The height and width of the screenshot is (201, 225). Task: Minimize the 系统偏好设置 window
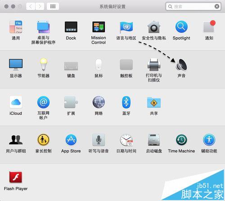point(13,6)
